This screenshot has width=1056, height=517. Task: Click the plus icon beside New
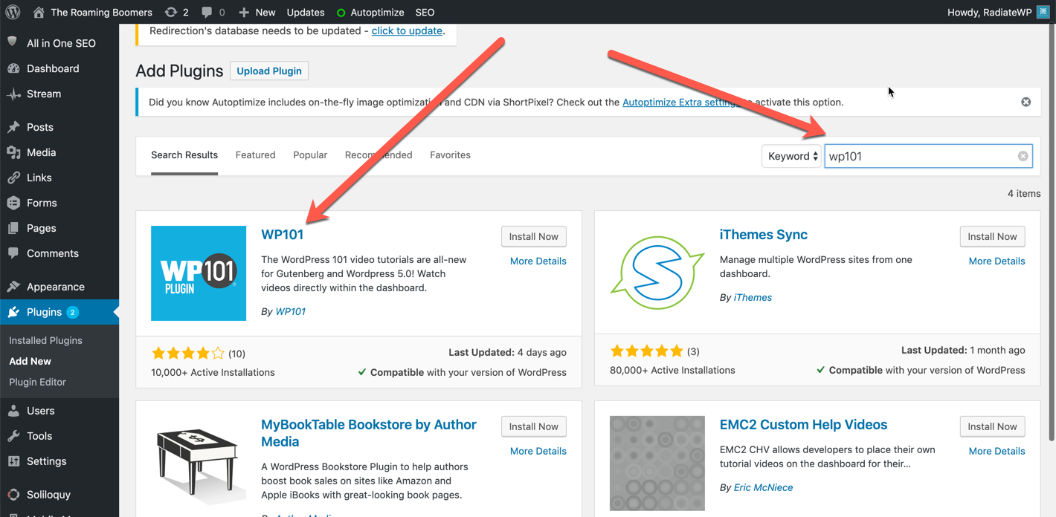tap(244, 12)
